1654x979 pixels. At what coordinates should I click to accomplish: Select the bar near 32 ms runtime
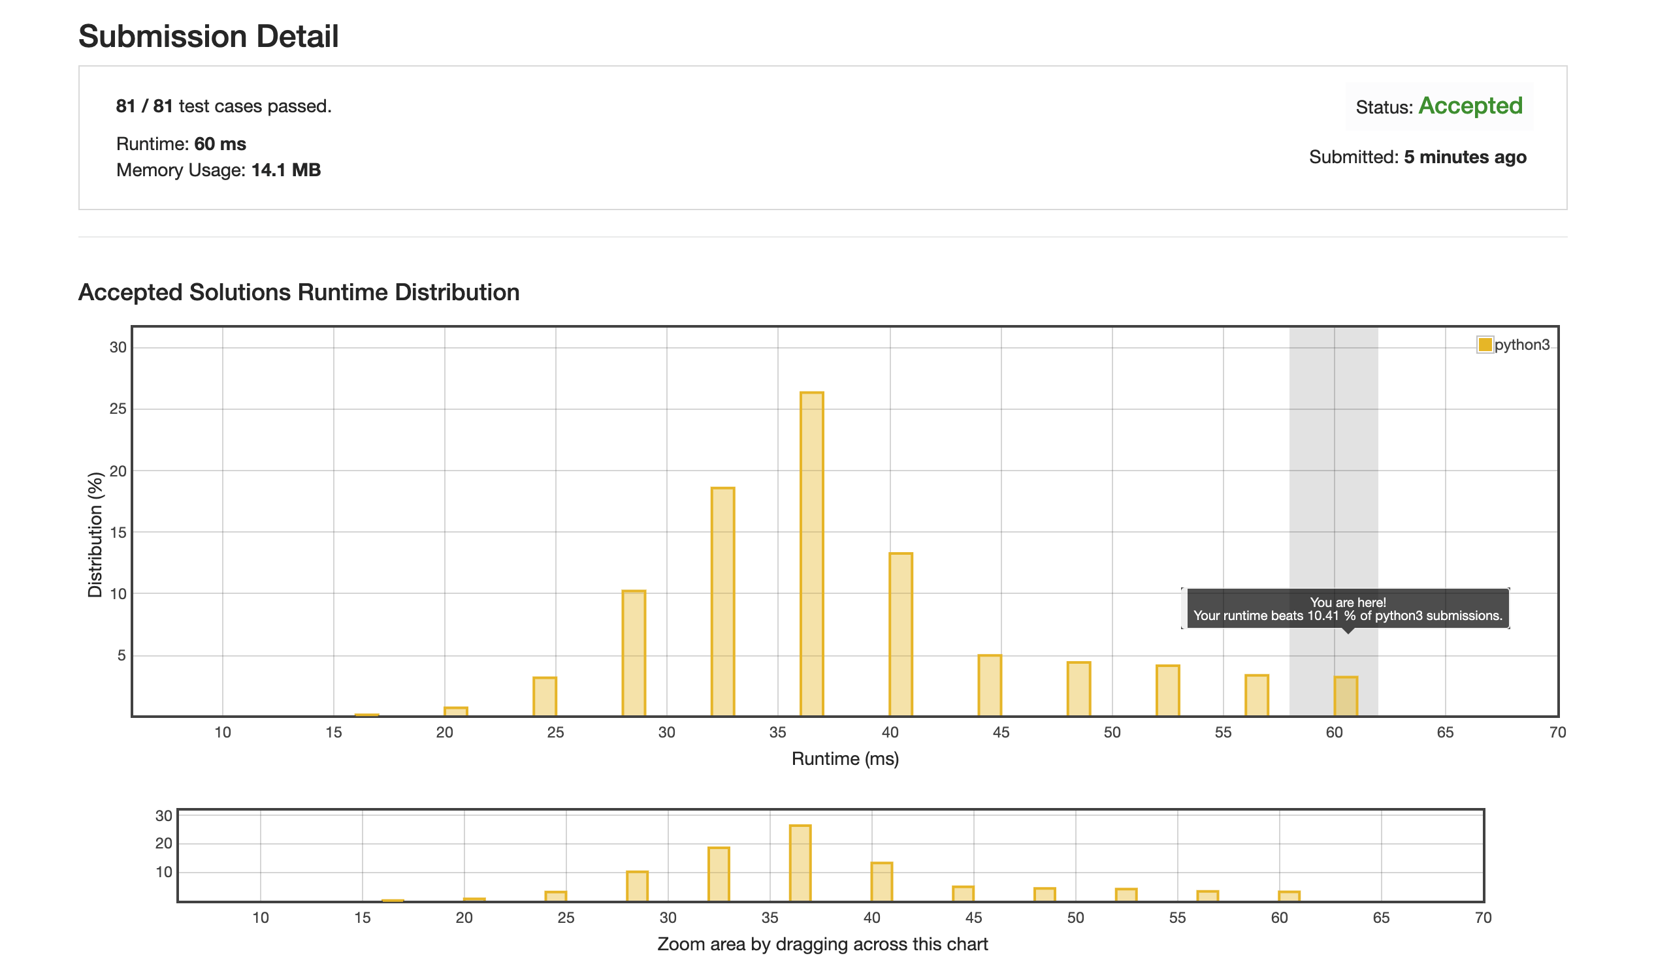(x=722, y=602)
